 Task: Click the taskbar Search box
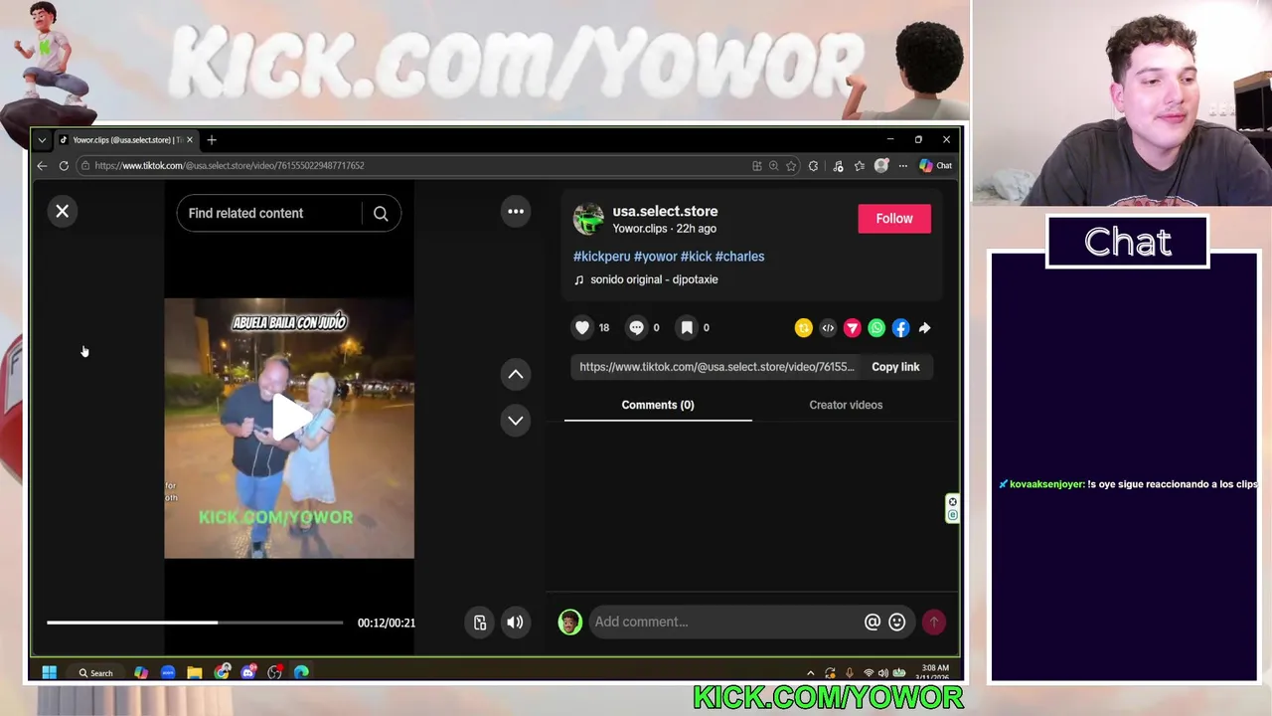point(95,673)
